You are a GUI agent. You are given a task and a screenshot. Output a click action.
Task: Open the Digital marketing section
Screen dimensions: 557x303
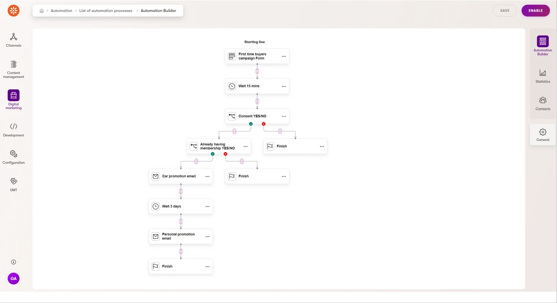[x=14, y=99]
